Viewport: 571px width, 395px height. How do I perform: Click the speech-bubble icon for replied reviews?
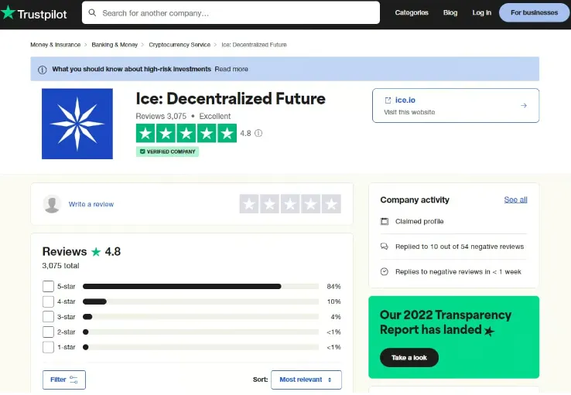point(385,247)
